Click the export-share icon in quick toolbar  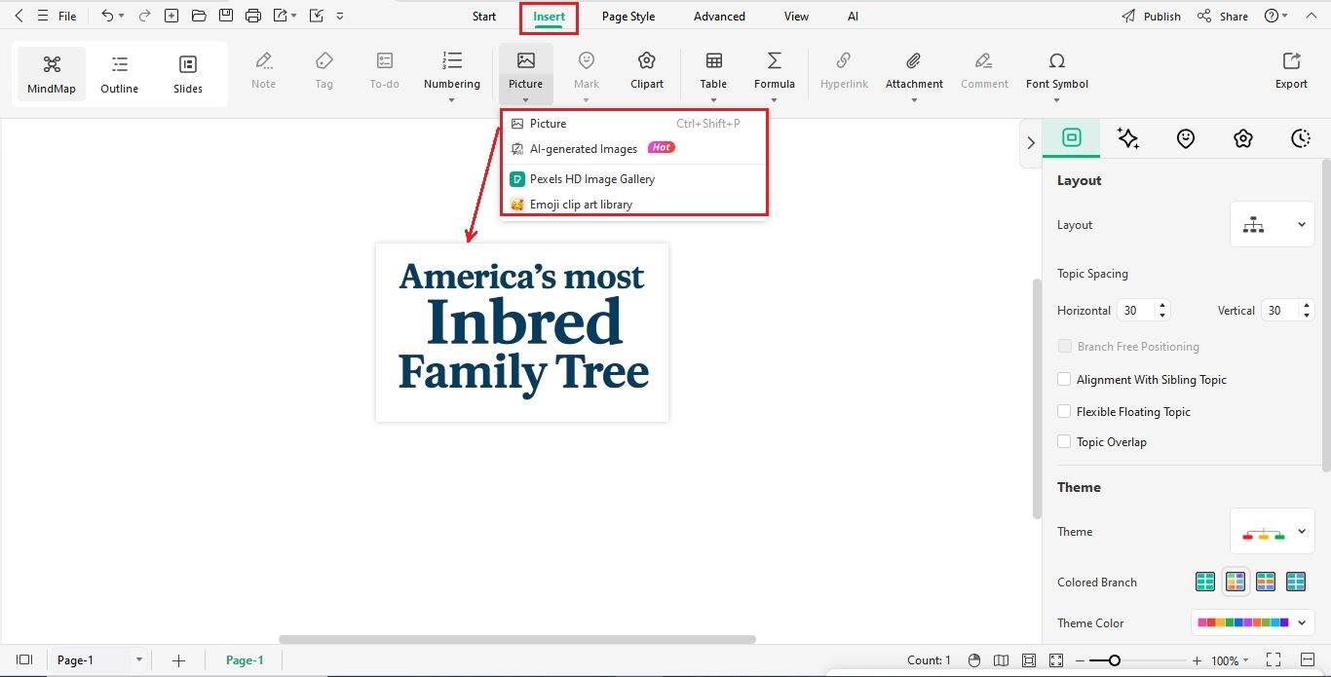(x=281, y=16)
